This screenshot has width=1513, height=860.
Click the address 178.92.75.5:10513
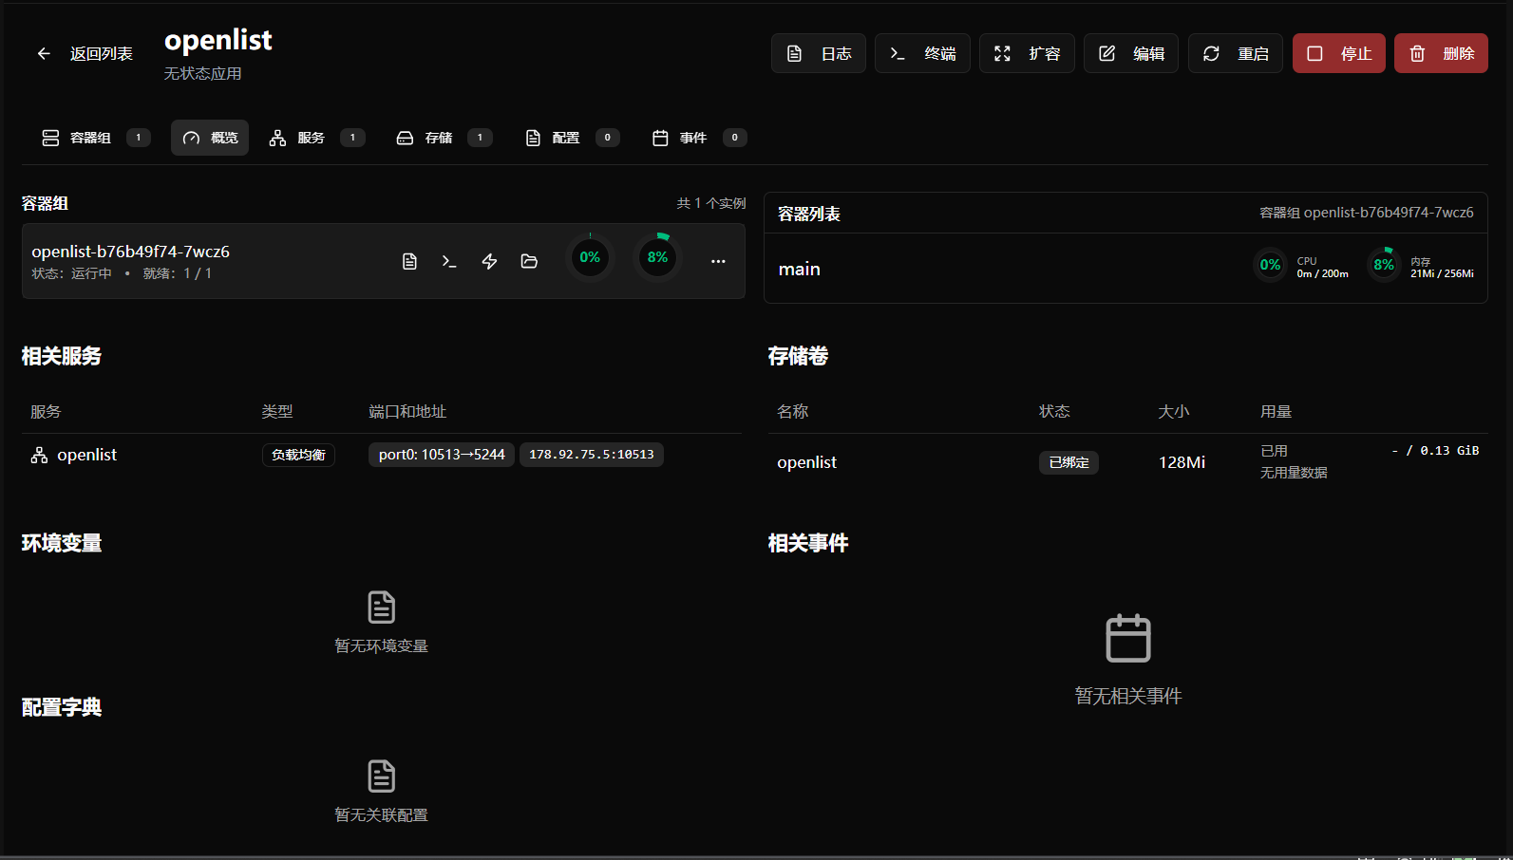tap(591, 455)
